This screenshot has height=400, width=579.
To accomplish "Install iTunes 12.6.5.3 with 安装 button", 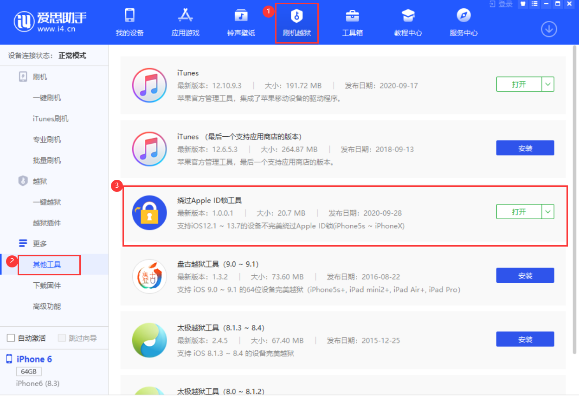I will (x=525, y=148).
